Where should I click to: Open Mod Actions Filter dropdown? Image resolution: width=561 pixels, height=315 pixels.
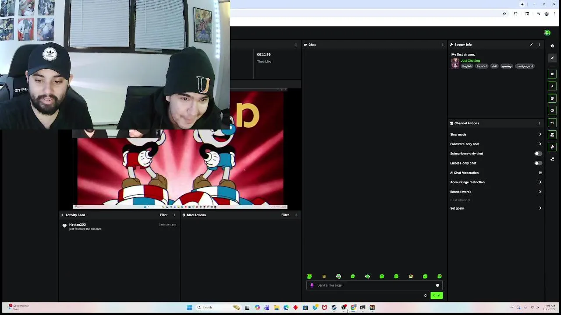(x=285, y=215)
